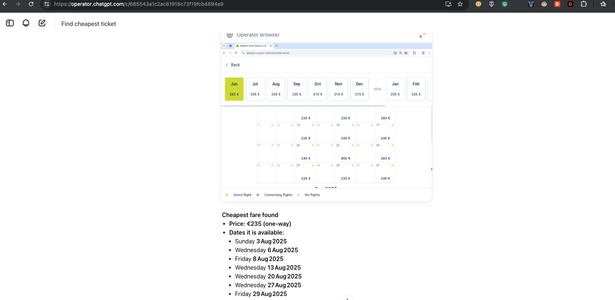This screenshot has height=300, width=615.
Task: Open the starred bookmarks list icon
Action: (603, 4)
